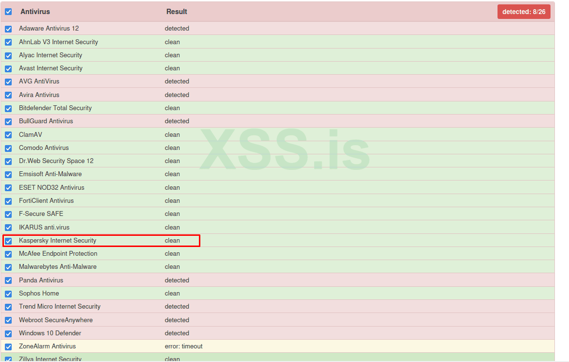The height and width of the screenshot is (362, 569).
Task: Click the Result column header
Action: (x=177, y=12)
